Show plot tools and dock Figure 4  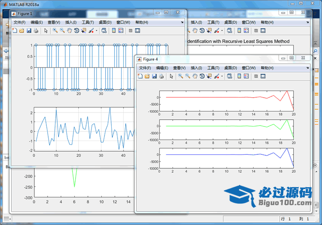[263, 76]
